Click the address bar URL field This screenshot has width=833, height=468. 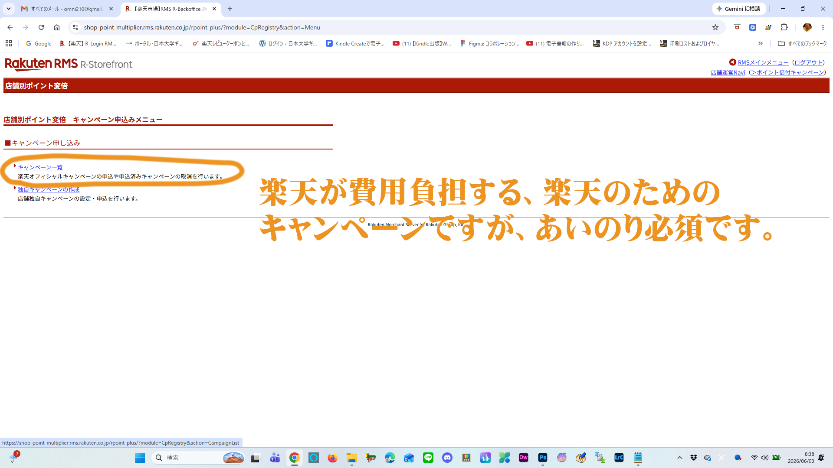click(x=390, y=27)
